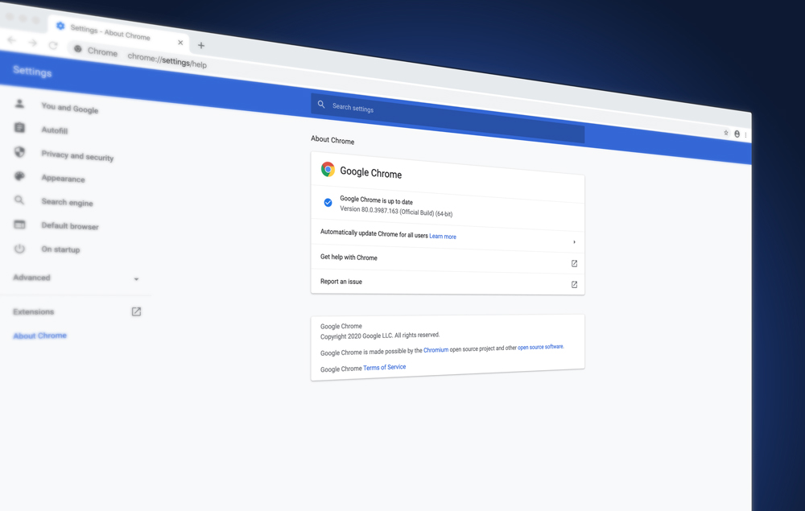Select the You and Google person icon
Screen dimensions: 805x511
pyautogui.click(x=19, y=104)
